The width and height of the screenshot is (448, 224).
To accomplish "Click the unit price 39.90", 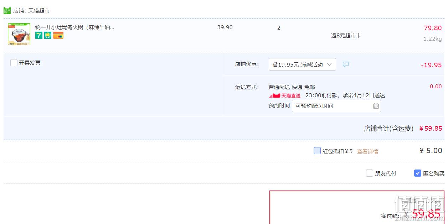I will pyautogui.click(x=225, y=27).
